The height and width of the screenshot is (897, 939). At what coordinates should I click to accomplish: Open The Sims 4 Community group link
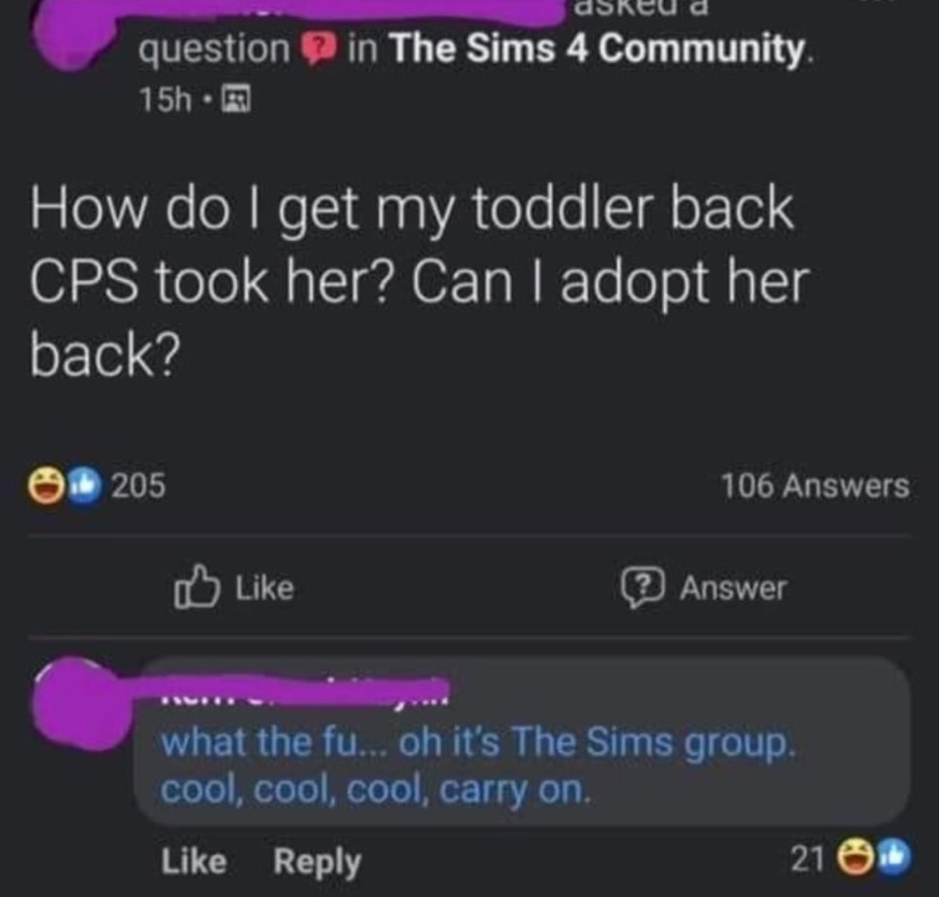click(598, 50)
